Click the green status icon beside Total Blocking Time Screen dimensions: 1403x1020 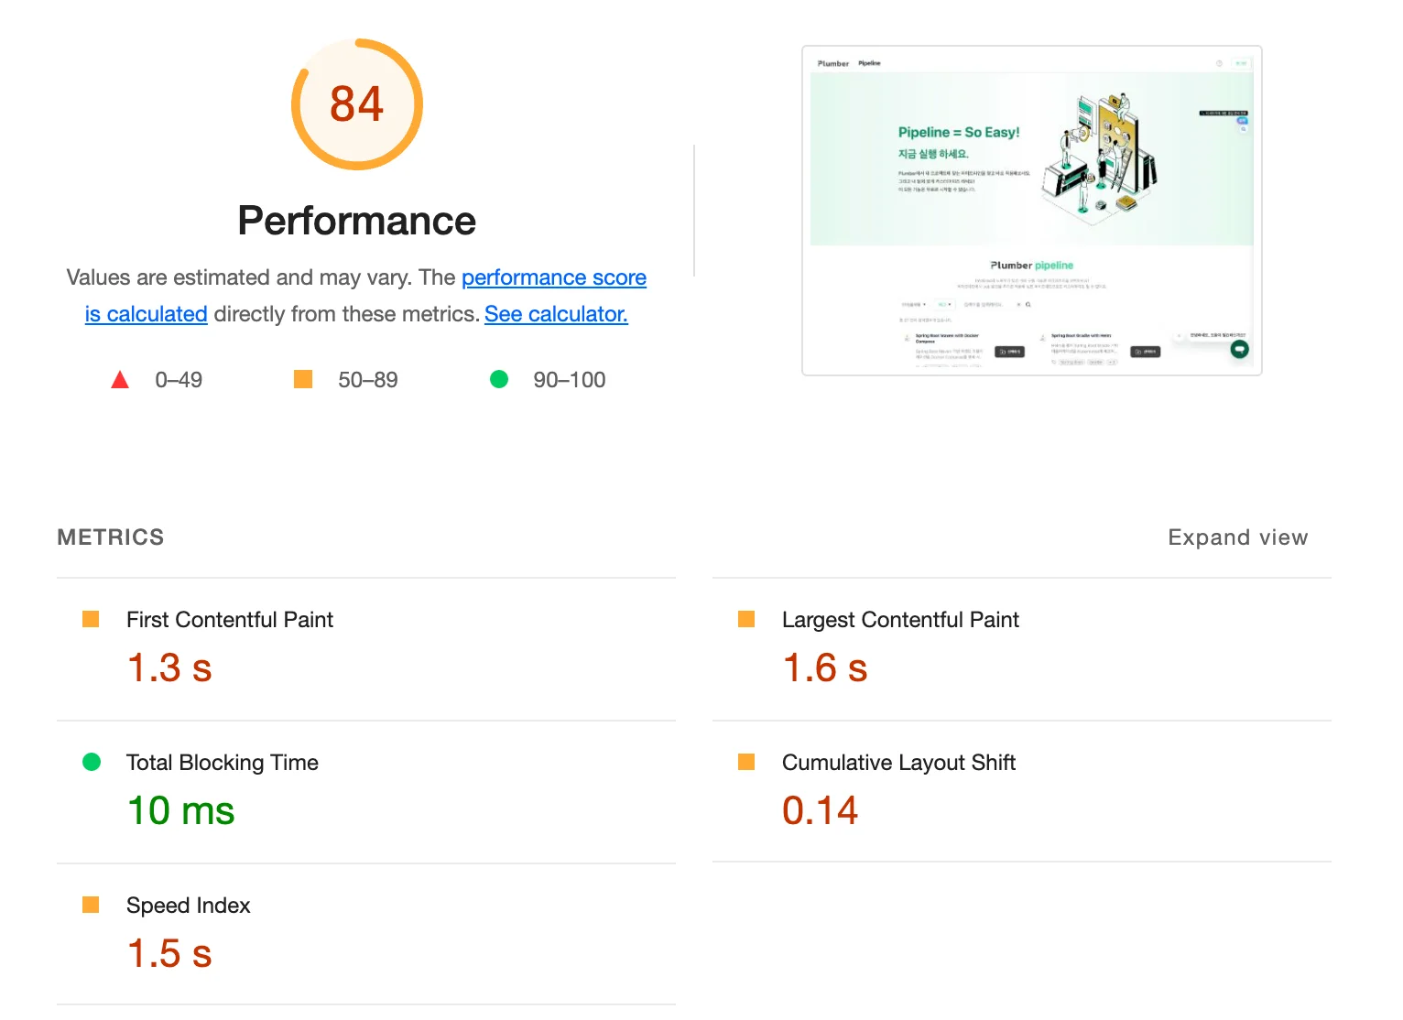point(92,762)
